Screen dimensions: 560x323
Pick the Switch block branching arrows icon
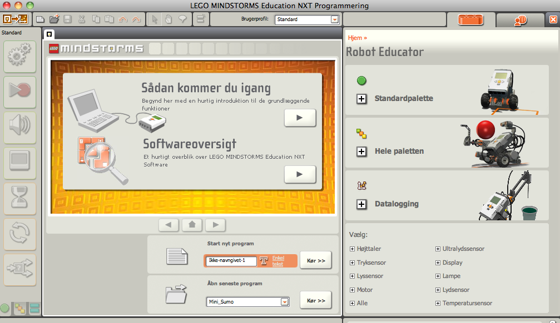coord(19,270)
